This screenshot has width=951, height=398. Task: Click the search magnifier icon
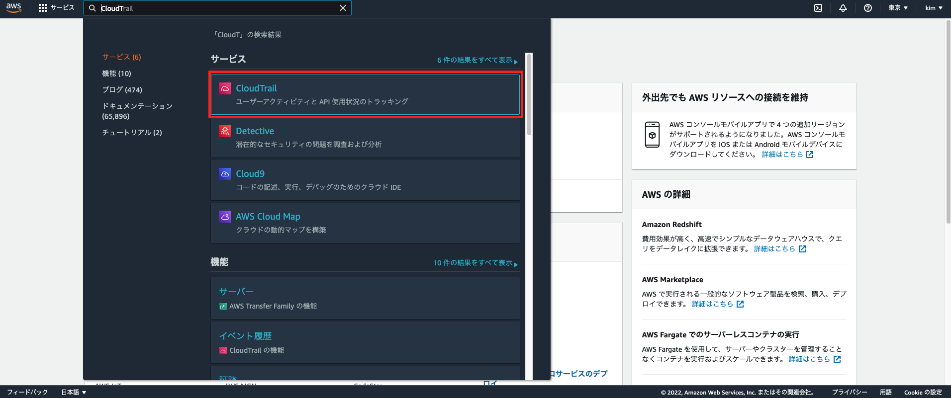click(x=92, y=8)
